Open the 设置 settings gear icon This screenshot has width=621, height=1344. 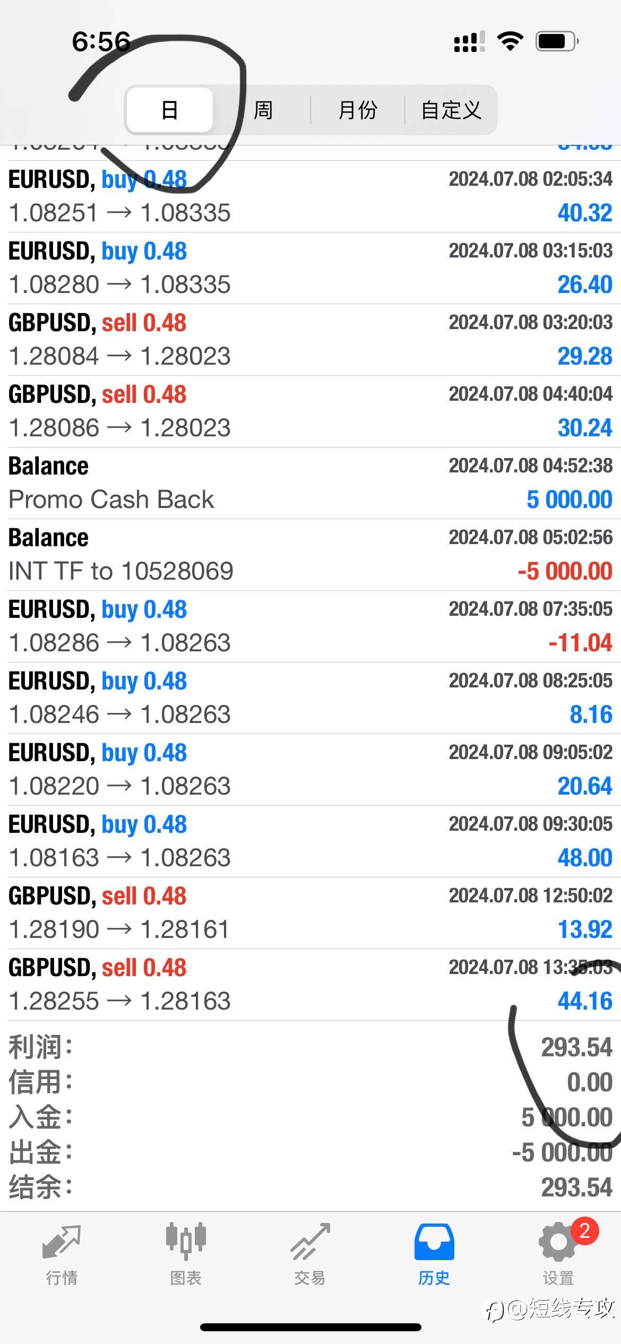557,1243
